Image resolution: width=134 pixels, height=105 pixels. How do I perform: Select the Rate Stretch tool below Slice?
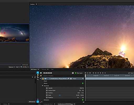38,79
